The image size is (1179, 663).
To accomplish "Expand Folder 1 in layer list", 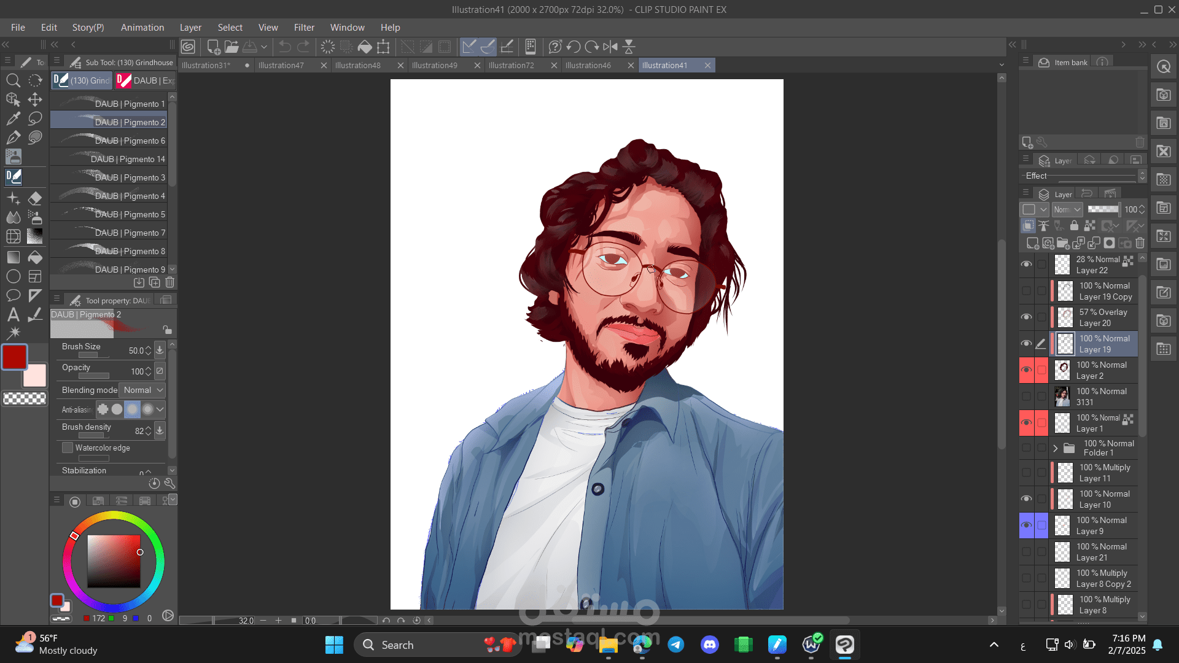I will 1056,448.
